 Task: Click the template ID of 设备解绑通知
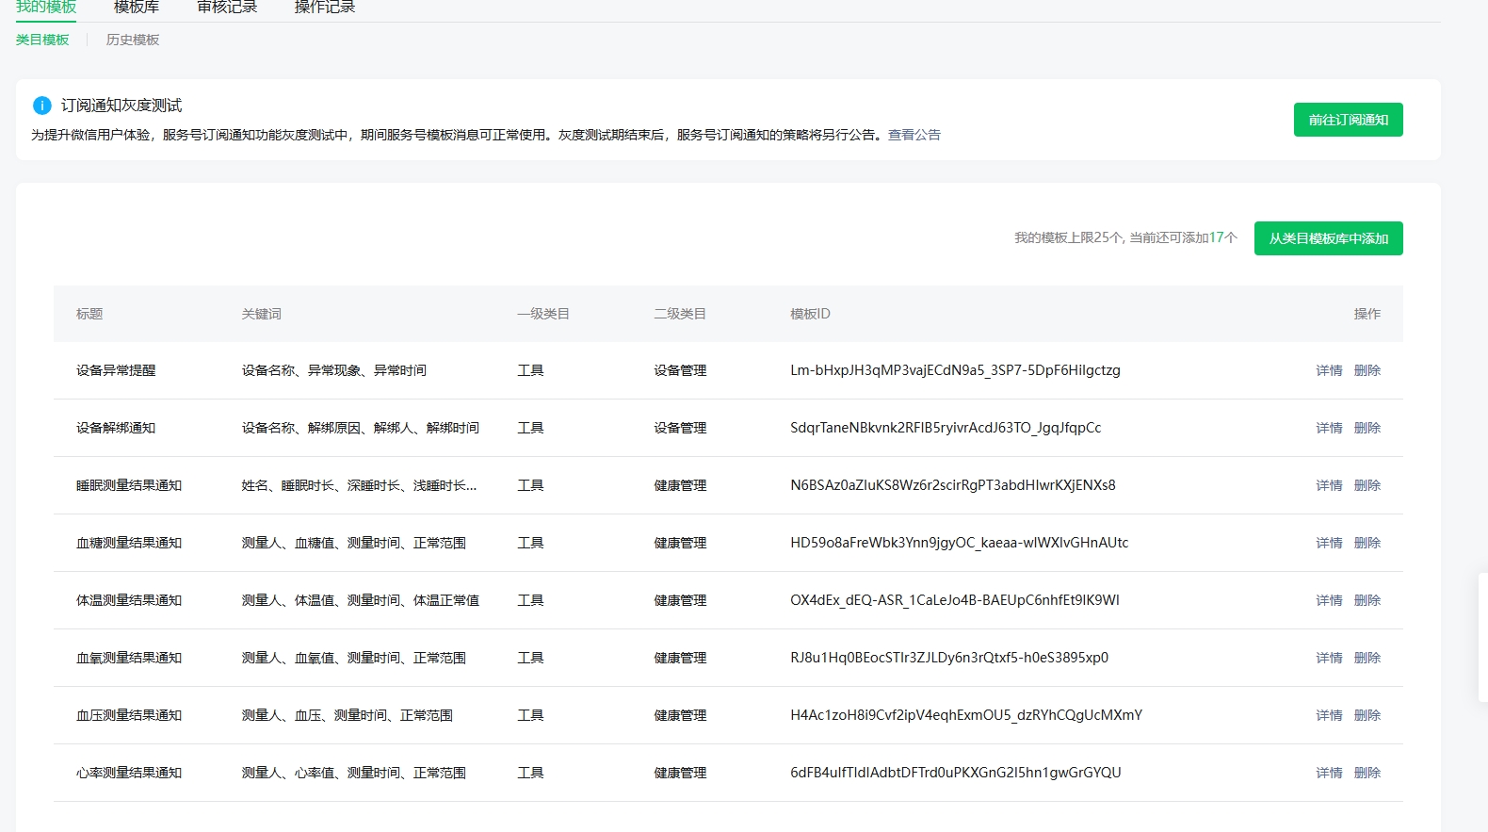[946, 428]
